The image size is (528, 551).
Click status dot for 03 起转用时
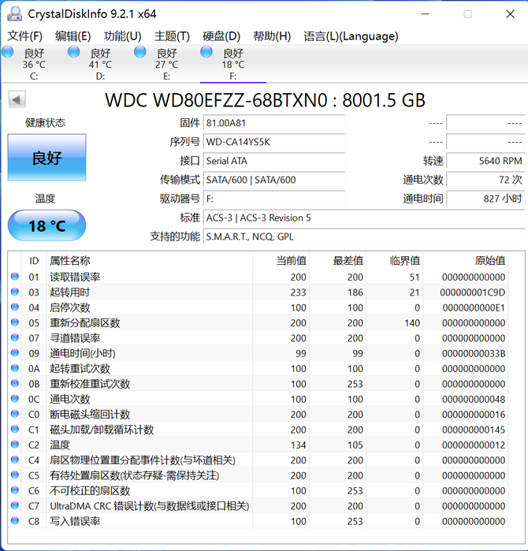(x=15, y=292)
